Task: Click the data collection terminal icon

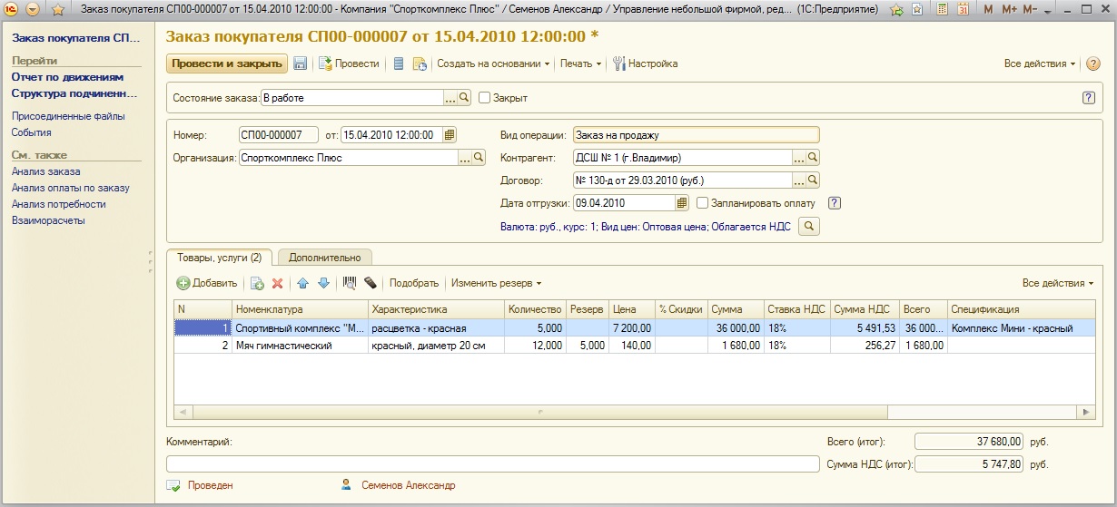Action: [371, 283]
